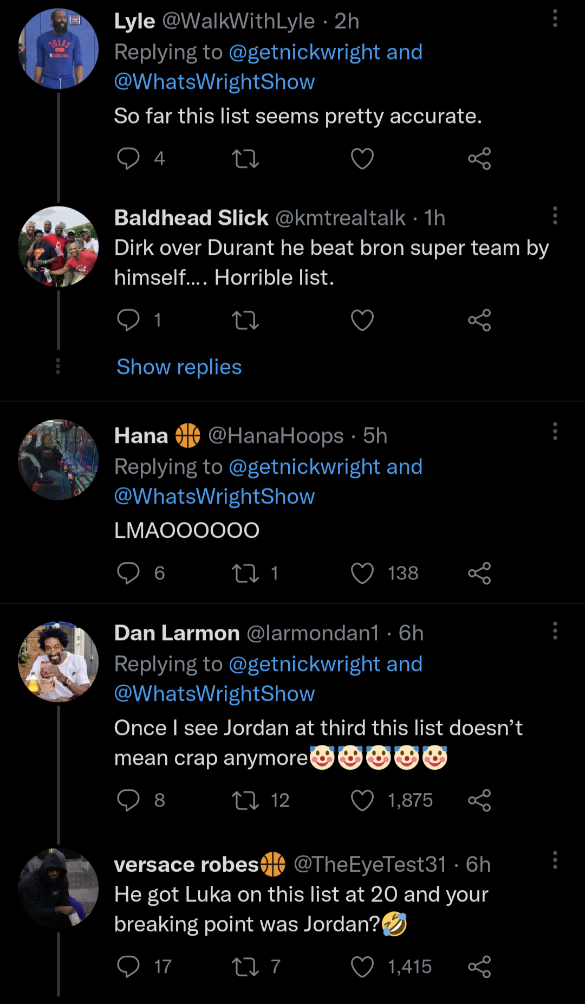585x1004 pixels.
Task: Expand hidden replies with Show replies
Action: tap(179, 367)
